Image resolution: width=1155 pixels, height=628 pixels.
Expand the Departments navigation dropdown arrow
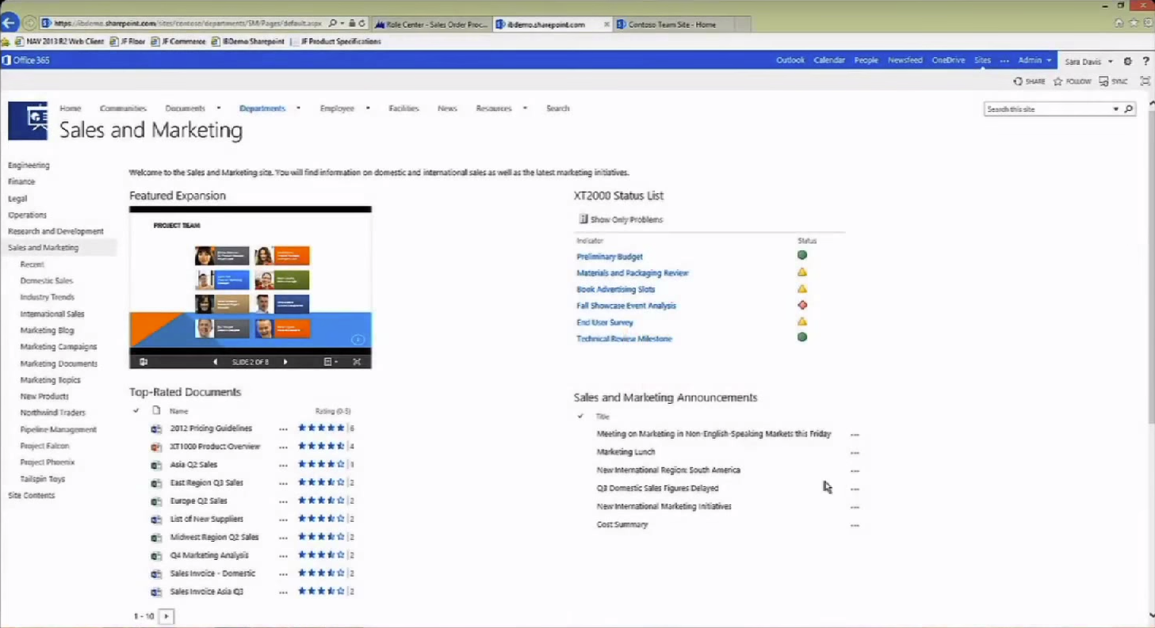coord(298,108)
